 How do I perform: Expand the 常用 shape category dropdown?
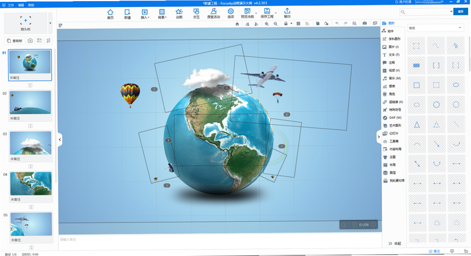tap(434, 28)
